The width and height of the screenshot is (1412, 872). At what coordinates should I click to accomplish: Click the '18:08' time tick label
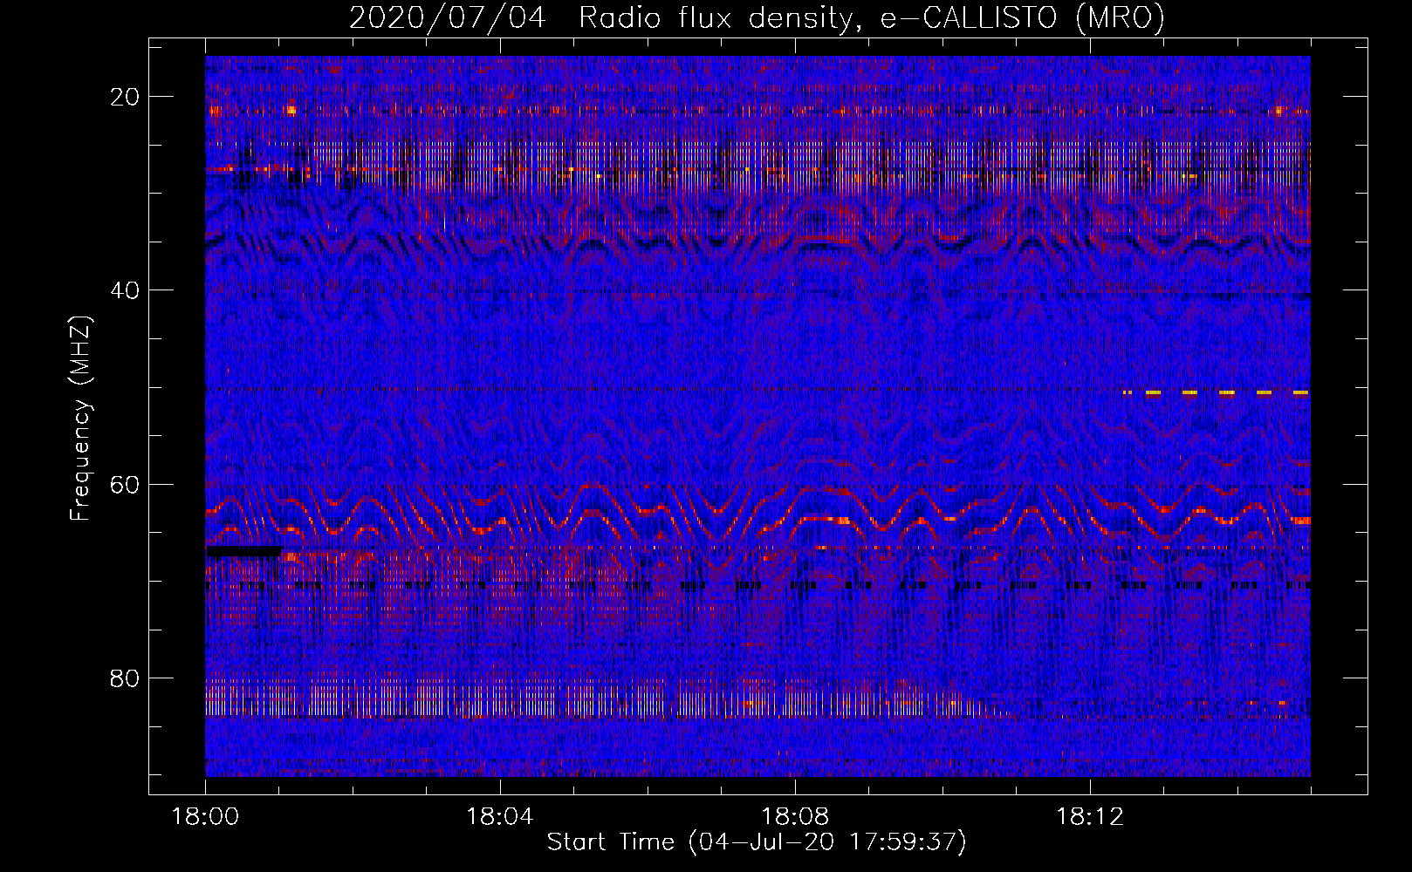pyautogui.click(x=794, y=816)
